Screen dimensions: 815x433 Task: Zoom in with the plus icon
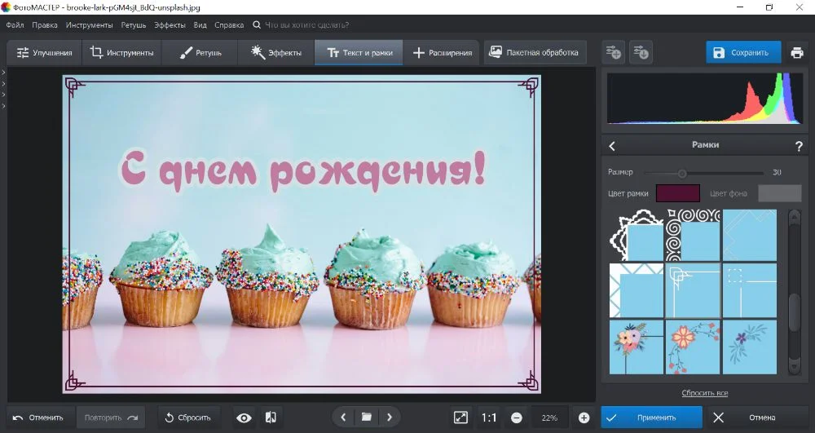pos(584,418)
